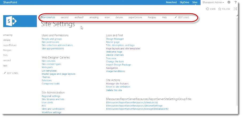Open Site collection administrators

coord(57,45)
